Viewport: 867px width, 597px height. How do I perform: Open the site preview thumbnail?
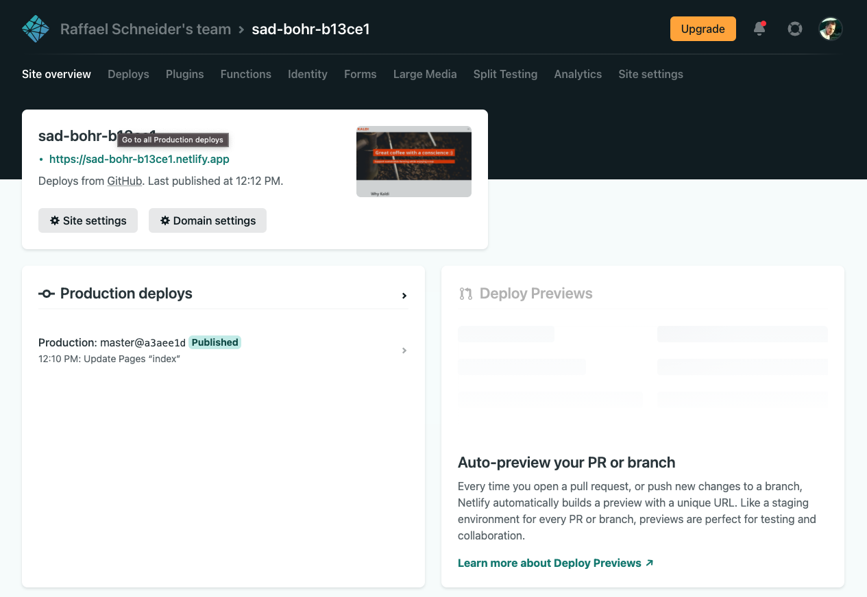click(x=413, y=161)
